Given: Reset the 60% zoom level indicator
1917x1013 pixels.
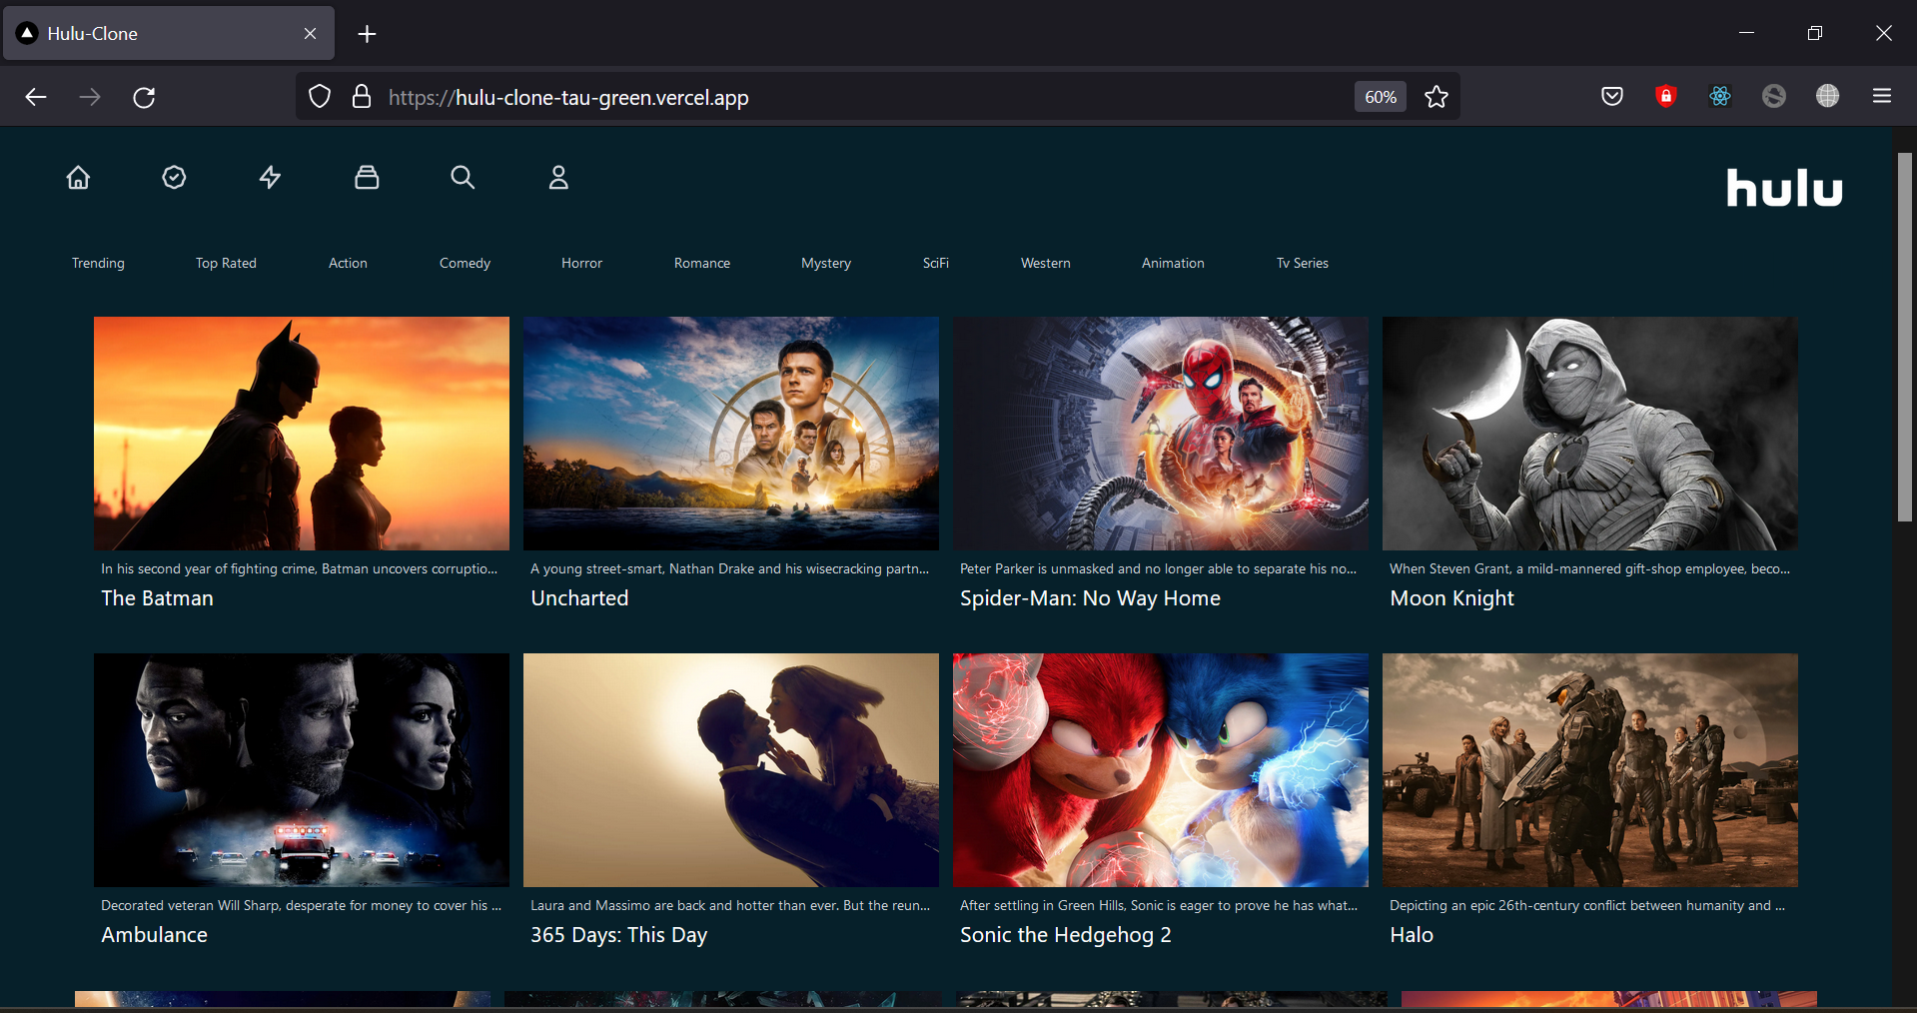Looking at the screenshot, I should 1381,97.
